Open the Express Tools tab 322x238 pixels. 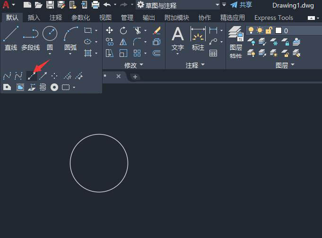[273, 18]
